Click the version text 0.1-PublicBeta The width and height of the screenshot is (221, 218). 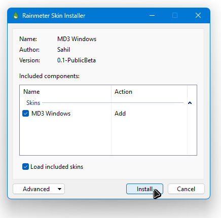77,60
